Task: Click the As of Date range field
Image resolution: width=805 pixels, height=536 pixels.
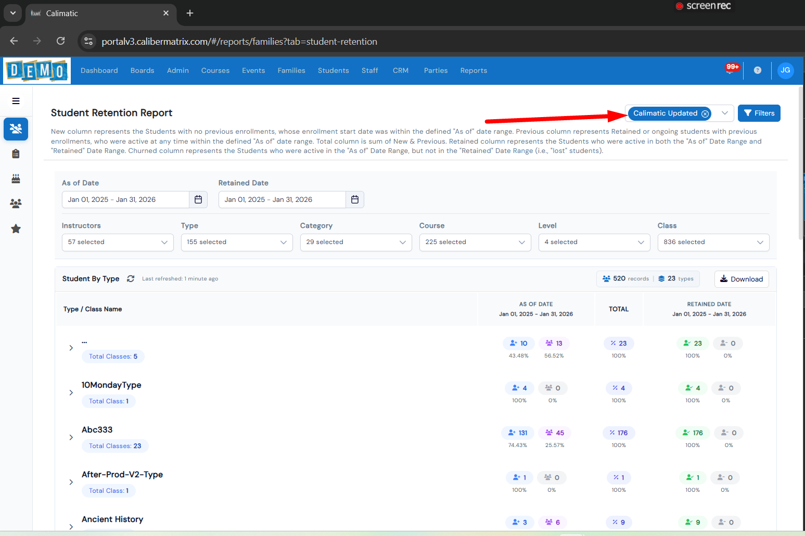Action: click(x=125, y=200)
